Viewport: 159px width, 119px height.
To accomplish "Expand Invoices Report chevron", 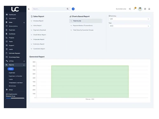I will (31, 21).
